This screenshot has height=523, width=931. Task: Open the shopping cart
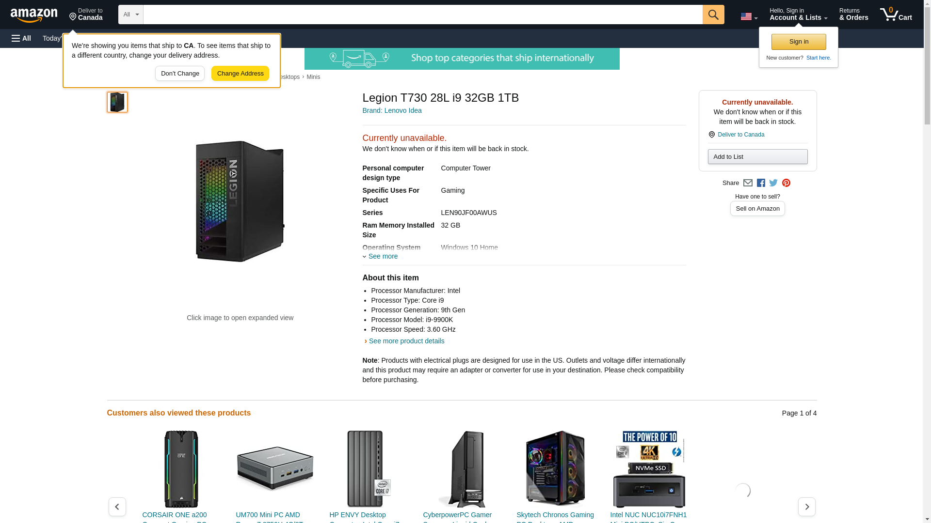tap(896, 15)
